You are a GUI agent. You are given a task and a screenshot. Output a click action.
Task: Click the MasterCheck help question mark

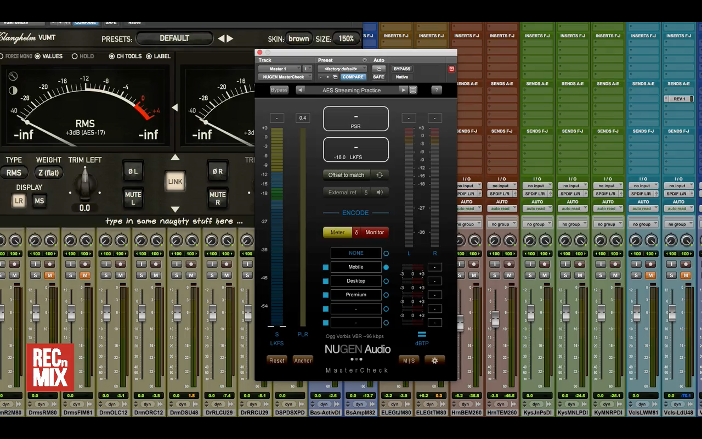click(437, 90)
